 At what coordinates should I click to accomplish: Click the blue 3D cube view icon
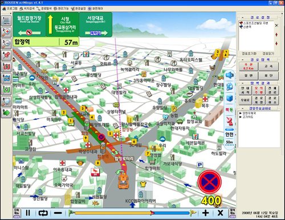[x=230, y=98]
